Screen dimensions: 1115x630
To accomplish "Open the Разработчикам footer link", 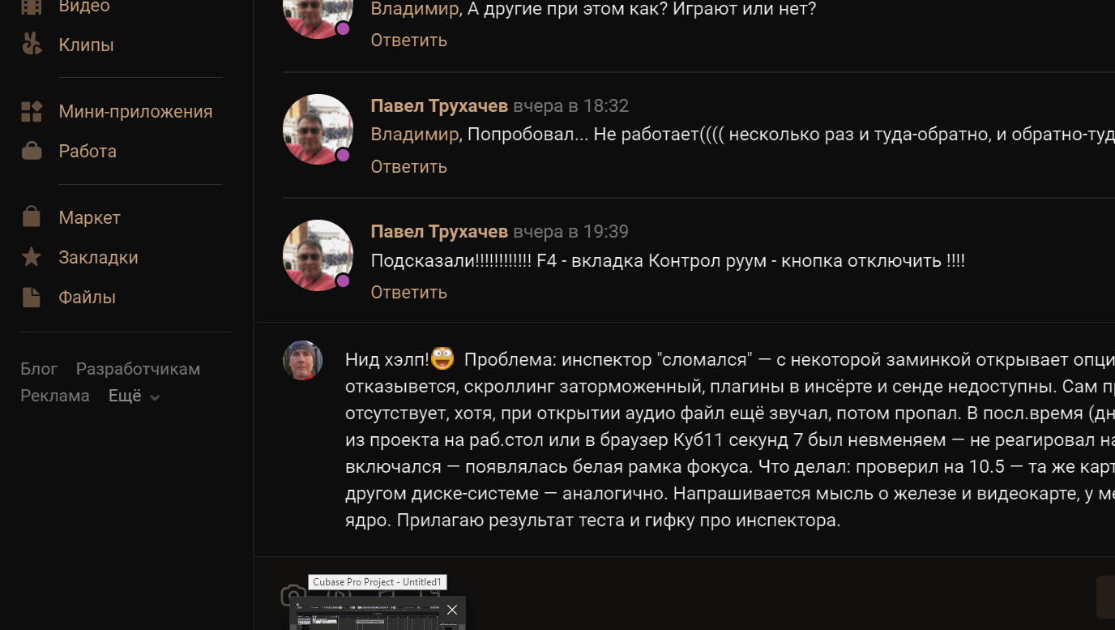I will coord(138,369).
